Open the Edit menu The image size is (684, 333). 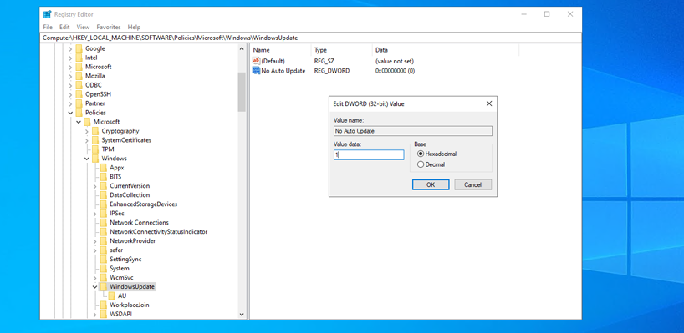pyautogui.click(x=64, y=27)
